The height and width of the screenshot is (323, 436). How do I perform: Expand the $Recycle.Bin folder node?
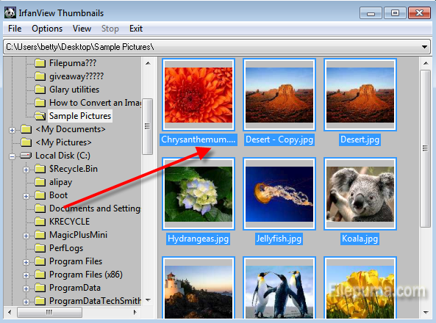click(x=26, y=170)
